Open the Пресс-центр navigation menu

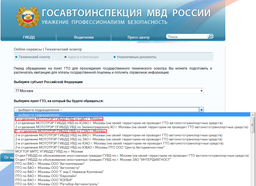click(138, 37)
